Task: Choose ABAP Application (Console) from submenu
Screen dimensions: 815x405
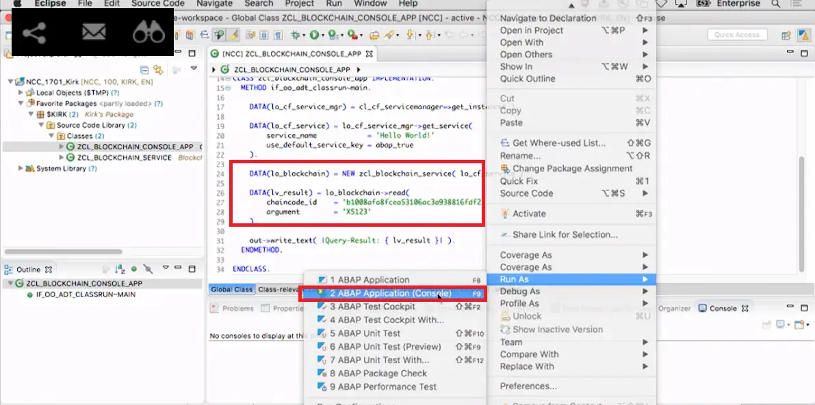Action: click(x=392, y=294)
